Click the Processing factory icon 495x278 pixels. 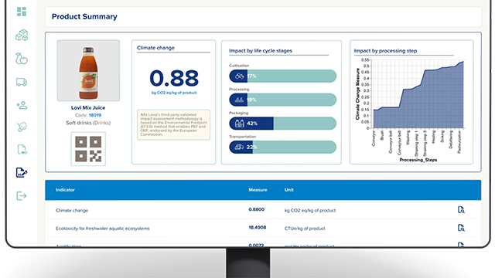[239, 100]
